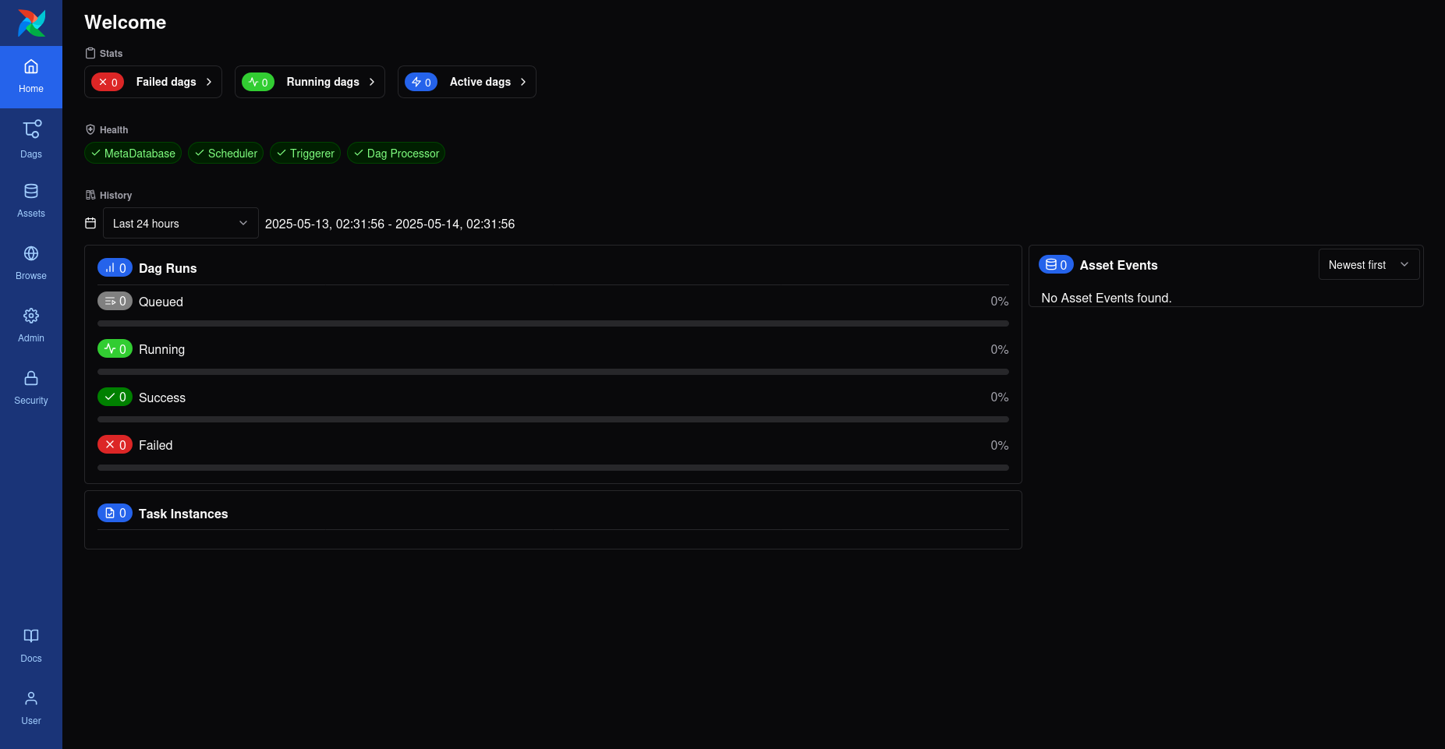The image size is (1445, 749).
Task: Click the red failed-dags count badge
Action: [108, 82]
